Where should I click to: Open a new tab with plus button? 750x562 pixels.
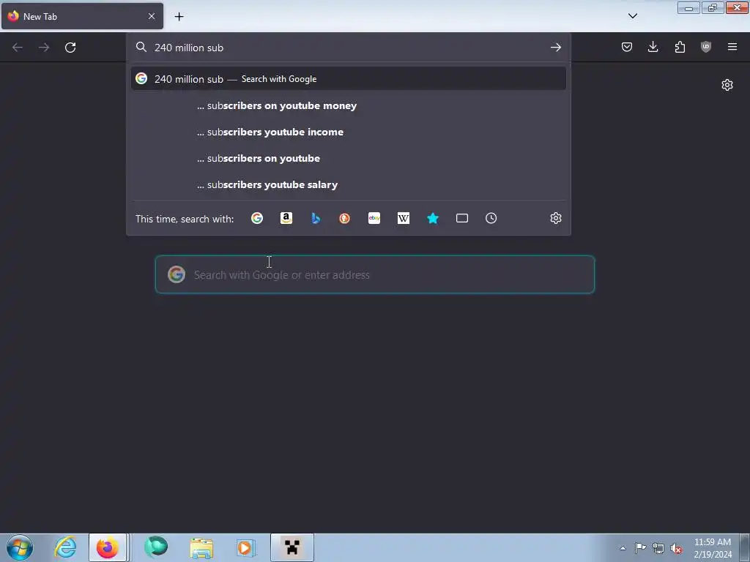coord(179,17)
